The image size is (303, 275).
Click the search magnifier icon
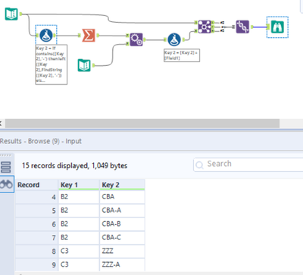tap(199, 165)
